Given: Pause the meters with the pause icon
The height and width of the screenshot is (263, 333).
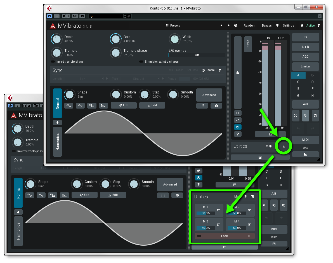Looking at the screenshot, I should [x=238, y=113].
